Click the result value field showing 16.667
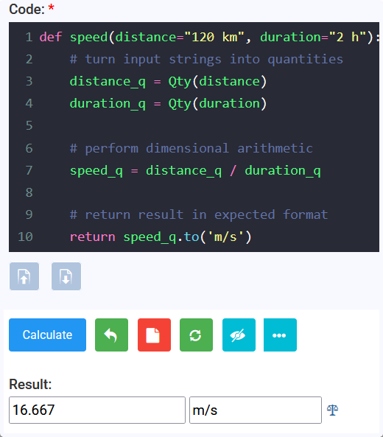Image resolution: width=383 pixels, height=437 pixels. 97,410
